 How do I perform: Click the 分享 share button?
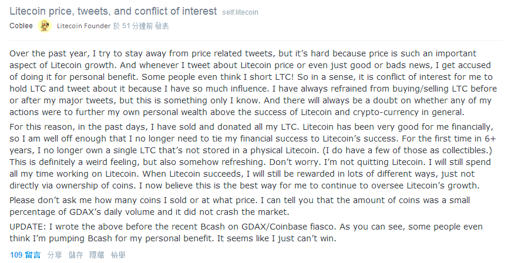coord(55,255)
